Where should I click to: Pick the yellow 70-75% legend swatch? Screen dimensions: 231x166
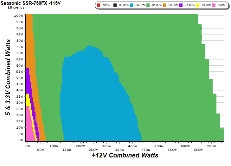point(198,5)
